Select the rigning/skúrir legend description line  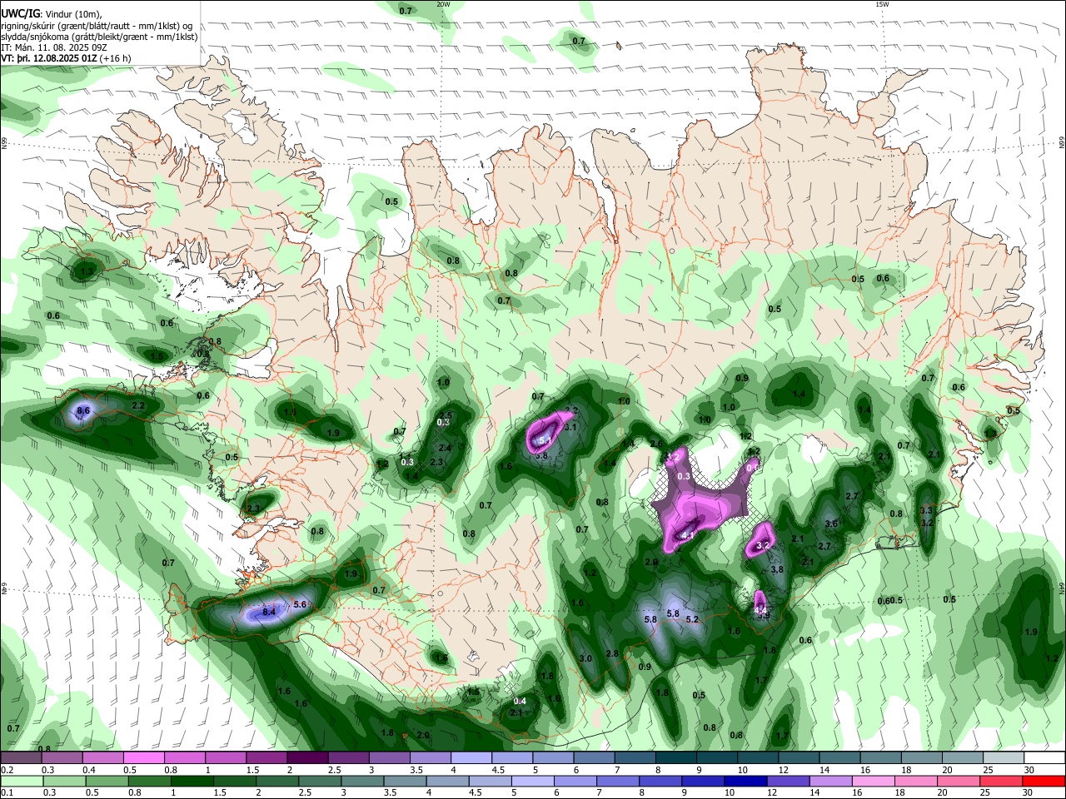[x=97, y=25]
